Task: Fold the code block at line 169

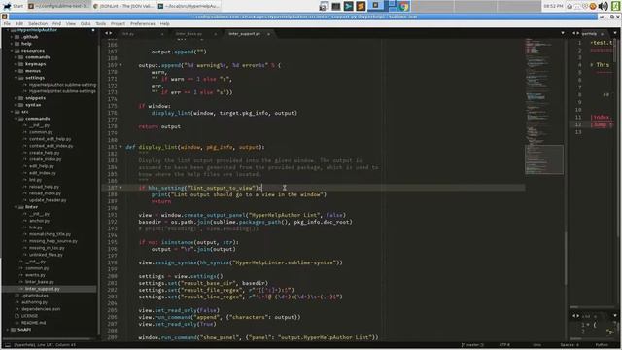Action: [x=121, y=65]
